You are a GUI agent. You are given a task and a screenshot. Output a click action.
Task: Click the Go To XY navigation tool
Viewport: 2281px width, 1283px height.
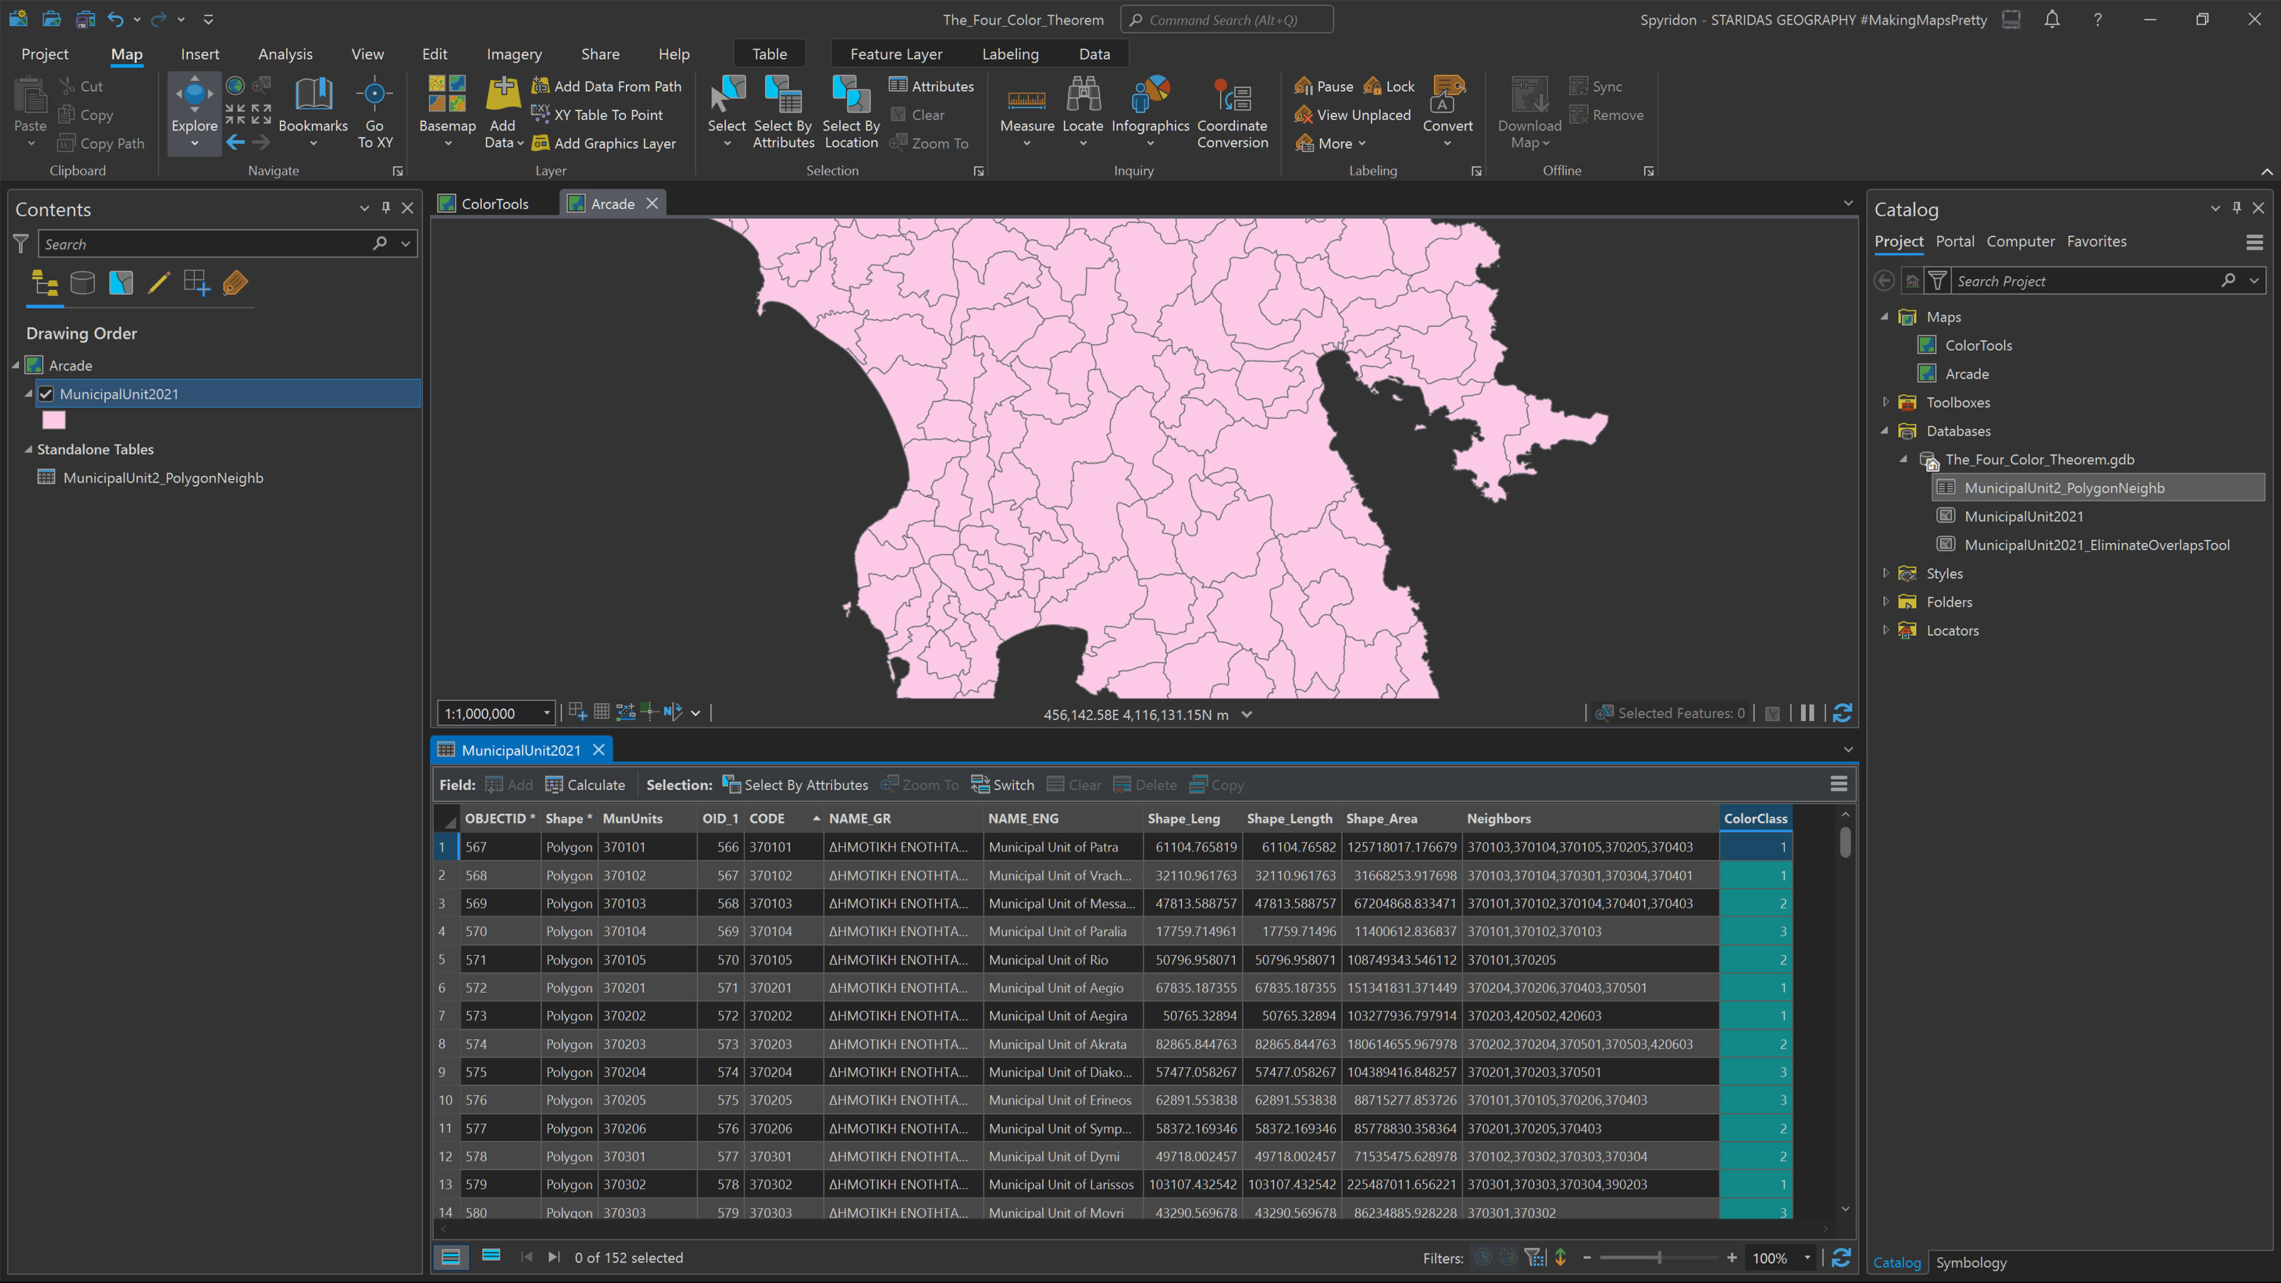click(374, 110)
